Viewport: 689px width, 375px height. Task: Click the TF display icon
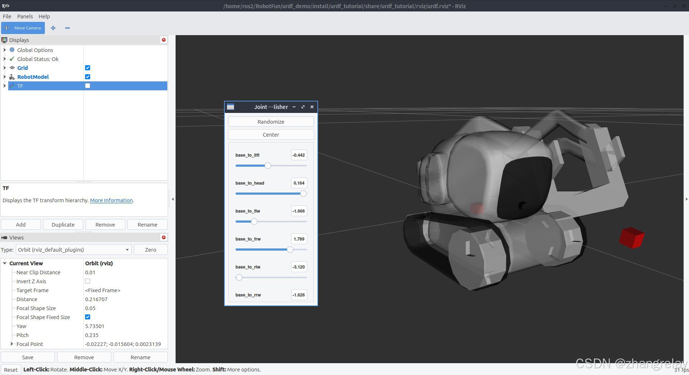click(12, 86)
